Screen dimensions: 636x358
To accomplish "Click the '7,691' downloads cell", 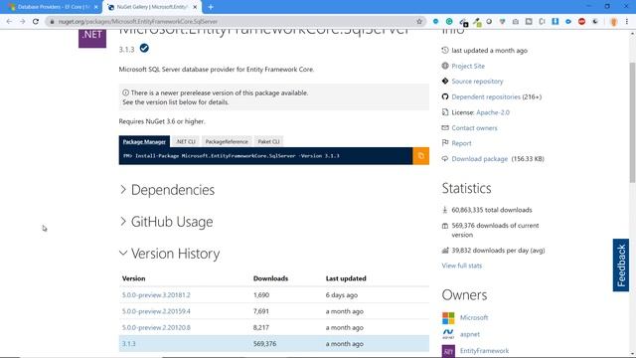I will (261, 311).
